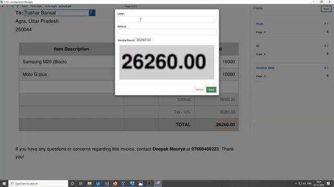
Task: Click the 'Subtotal' label cell
Action: [x=184, y=99]
